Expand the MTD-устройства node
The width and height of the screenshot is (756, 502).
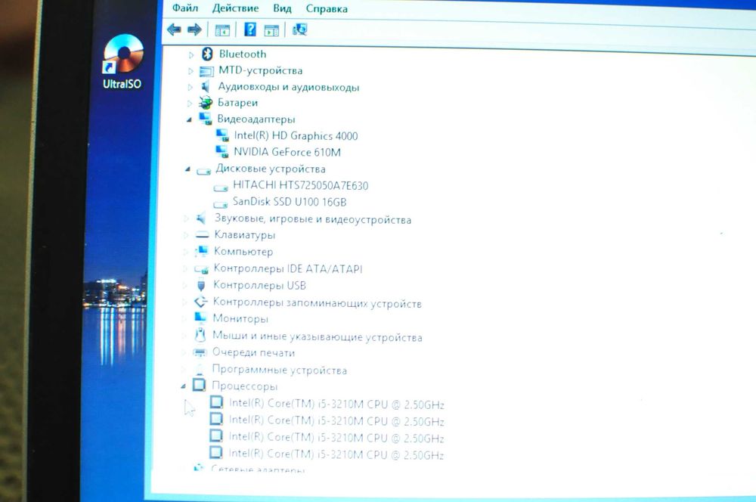pyautogui.click(x=191, y=71)
